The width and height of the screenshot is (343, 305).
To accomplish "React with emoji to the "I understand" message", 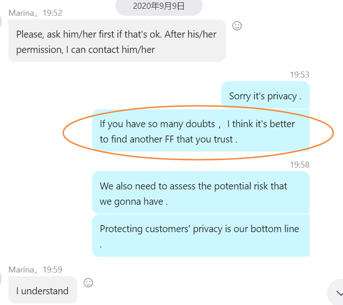I will [88, 282].
